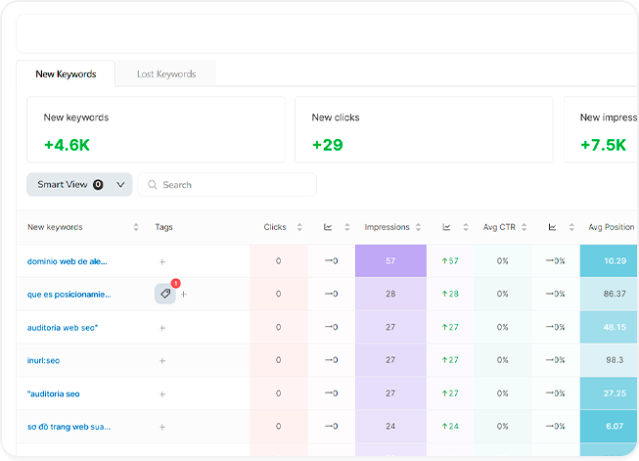Viewport: 639px width, 461px height.
Task: Click the chart icon beside Clicks column
Action: pyautogui.click(x=328, y=227)
